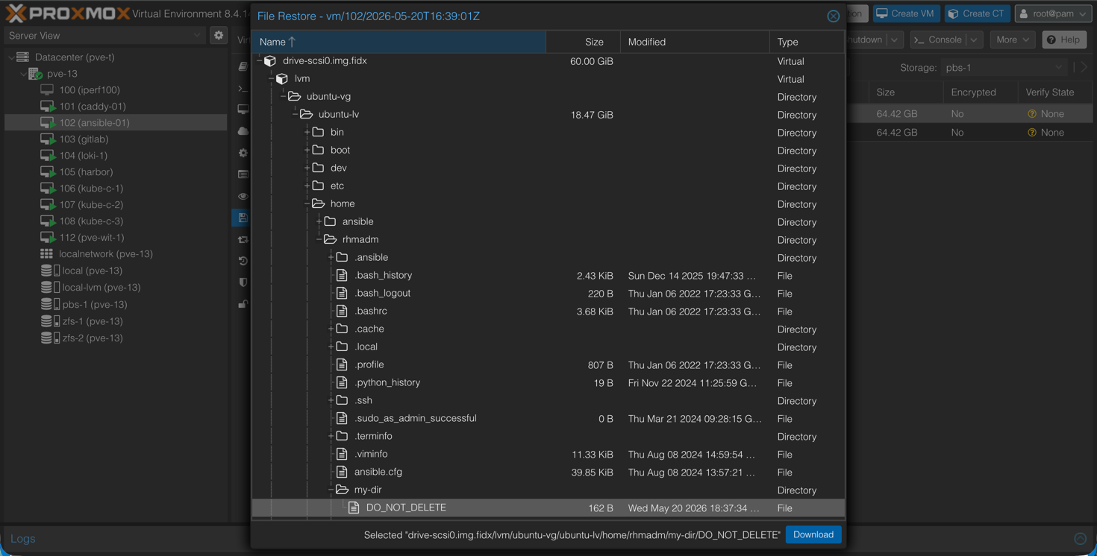Select 107 (kube-c-2) in server tree
This screenshot has height=556, width=1097.
click(116, 205)
